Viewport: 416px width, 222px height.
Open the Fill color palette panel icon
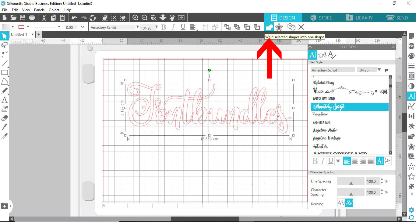(x=411, y=56)
